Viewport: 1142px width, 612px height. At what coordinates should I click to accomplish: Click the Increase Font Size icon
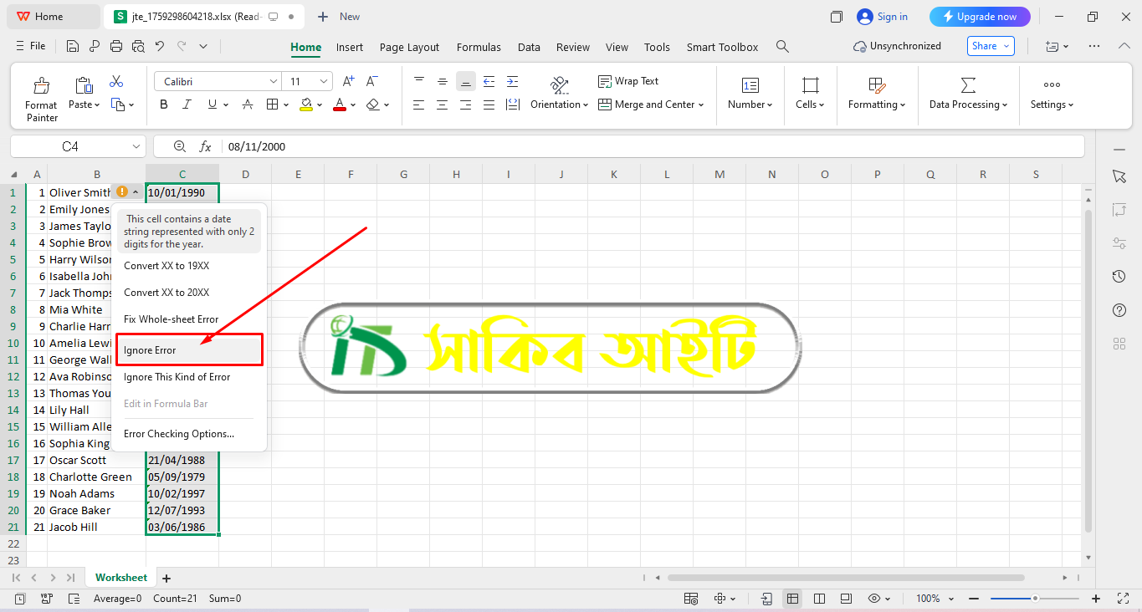[349, 81]
